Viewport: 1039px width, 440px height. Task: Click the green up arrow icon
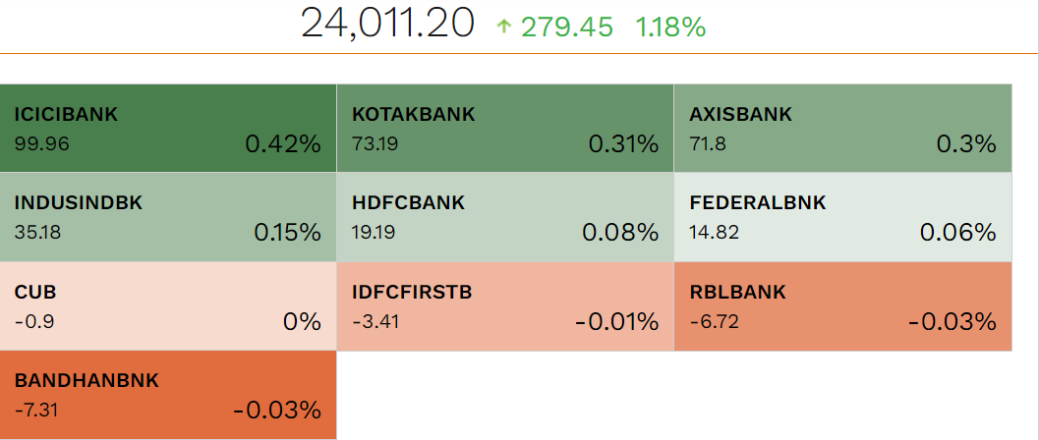coord(504,27)
